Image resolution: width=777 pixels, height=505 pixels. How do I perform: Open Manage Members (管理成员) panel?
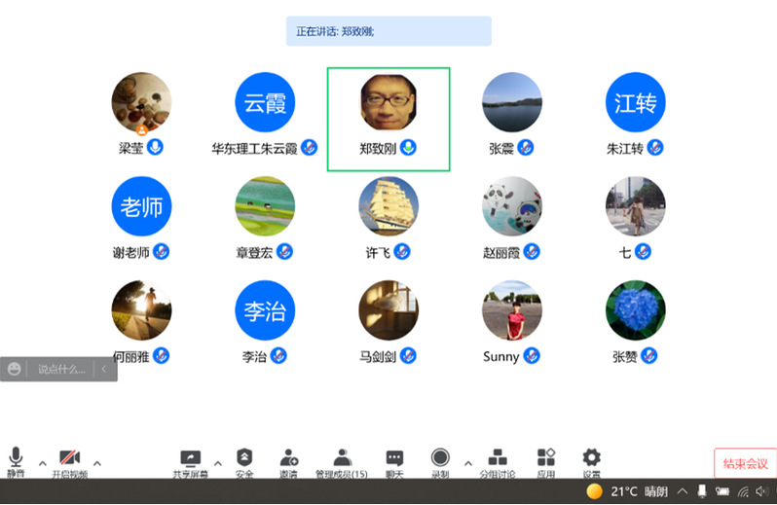tap(341, 457)
